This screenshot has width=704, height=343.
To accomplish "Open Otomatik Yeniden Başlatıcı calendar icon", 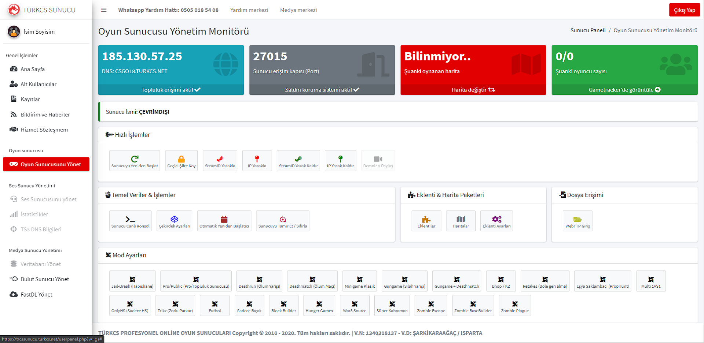I will tap(224, 220).
